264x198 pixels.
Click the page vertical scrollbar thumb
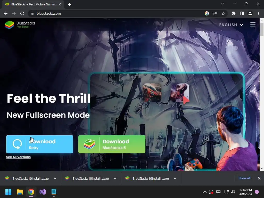click(262, 29)
